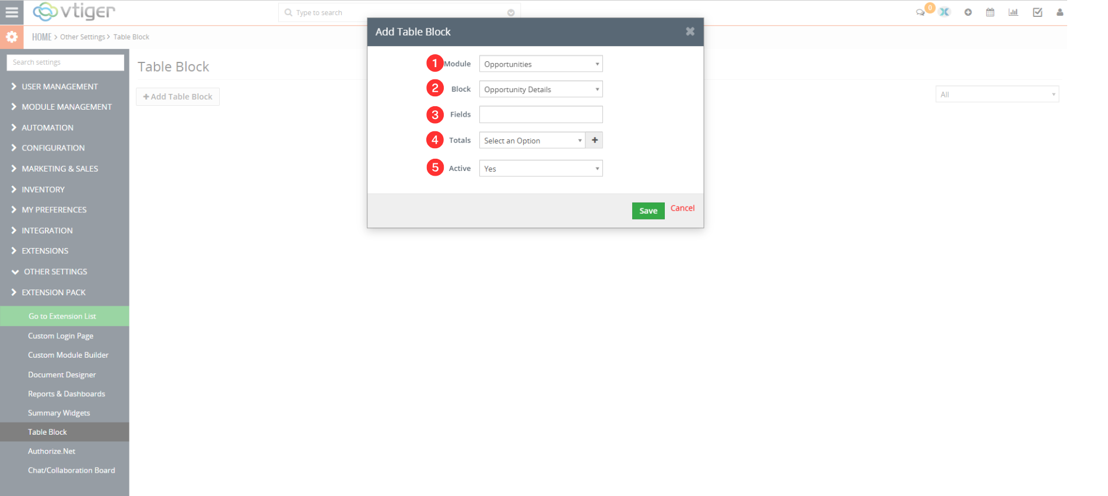Click the teal X extension icon
Screen dimensions: 1108x496
(944, 12)
